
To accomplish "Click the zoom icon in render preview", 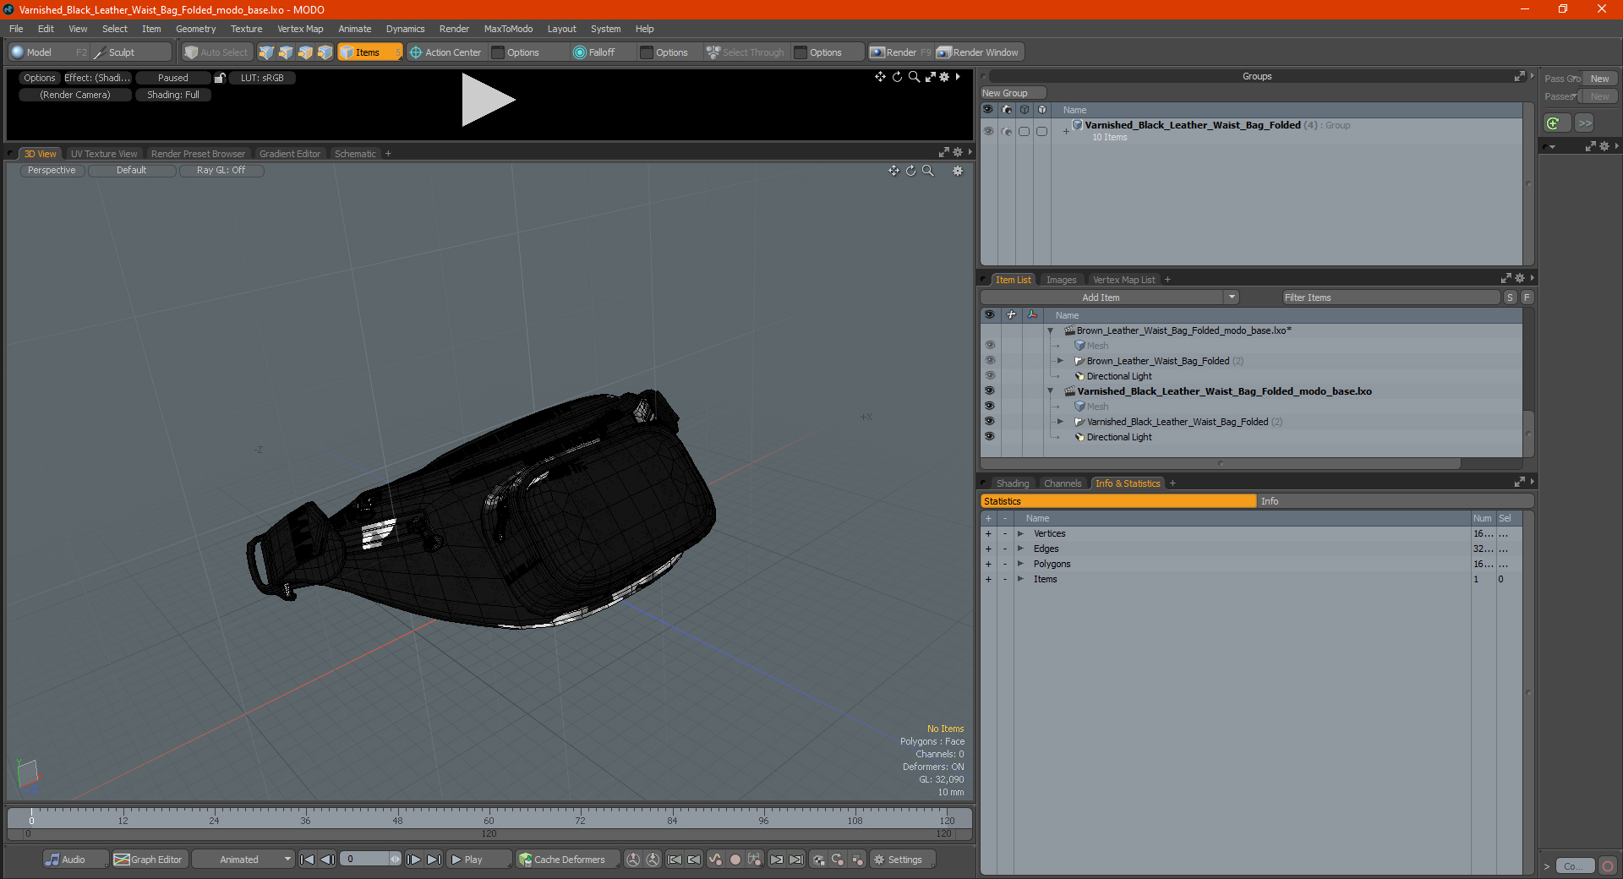I will coord(914,77).
